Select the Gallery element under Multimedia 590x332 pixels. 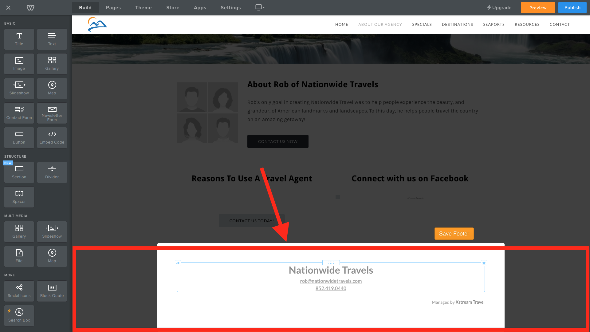pos(19,232)
